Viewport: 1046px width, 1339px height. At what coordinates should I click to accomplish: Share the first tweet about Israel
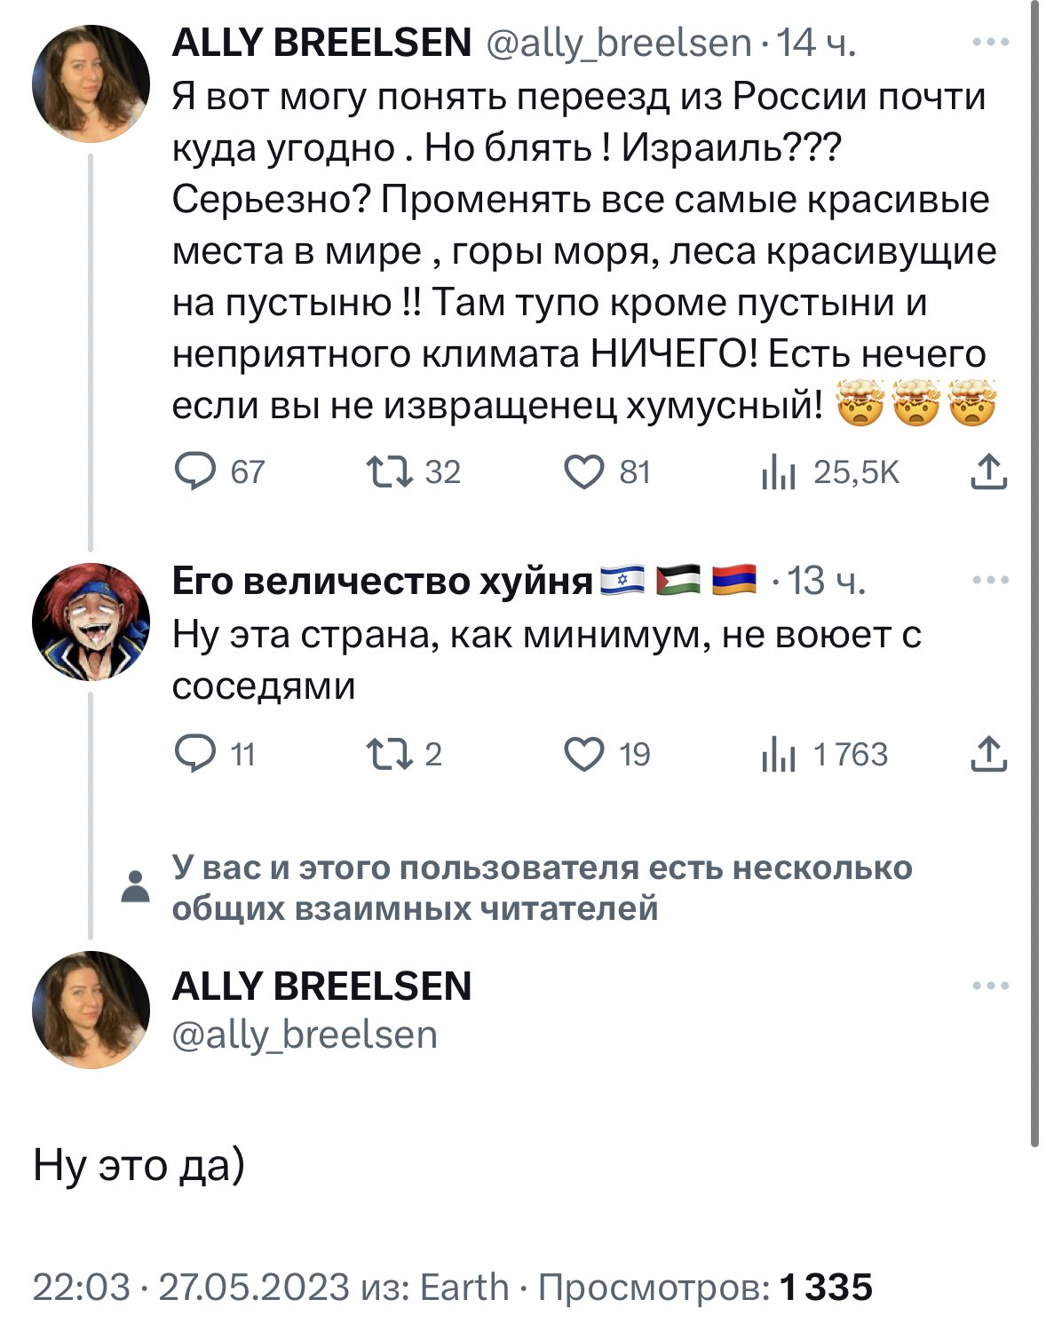988,471
